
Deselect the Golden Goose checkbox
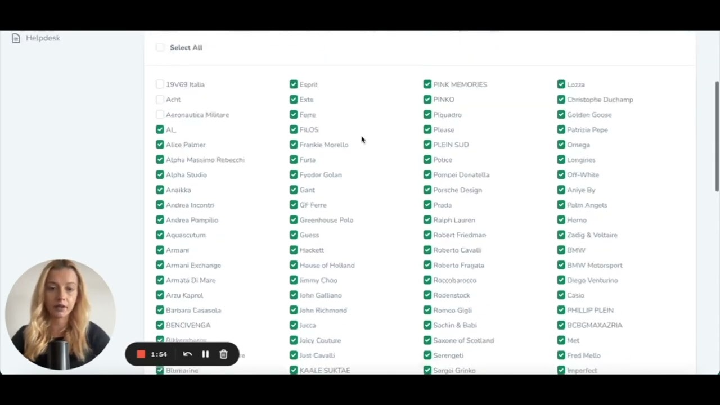[x=561, y=115]
